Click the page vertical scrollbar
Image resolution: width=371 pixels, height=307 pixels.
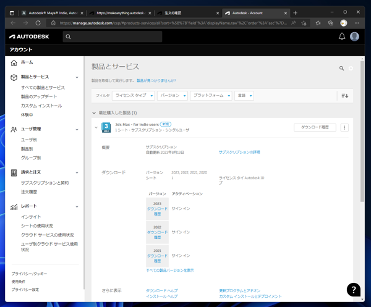coord(362,132)
